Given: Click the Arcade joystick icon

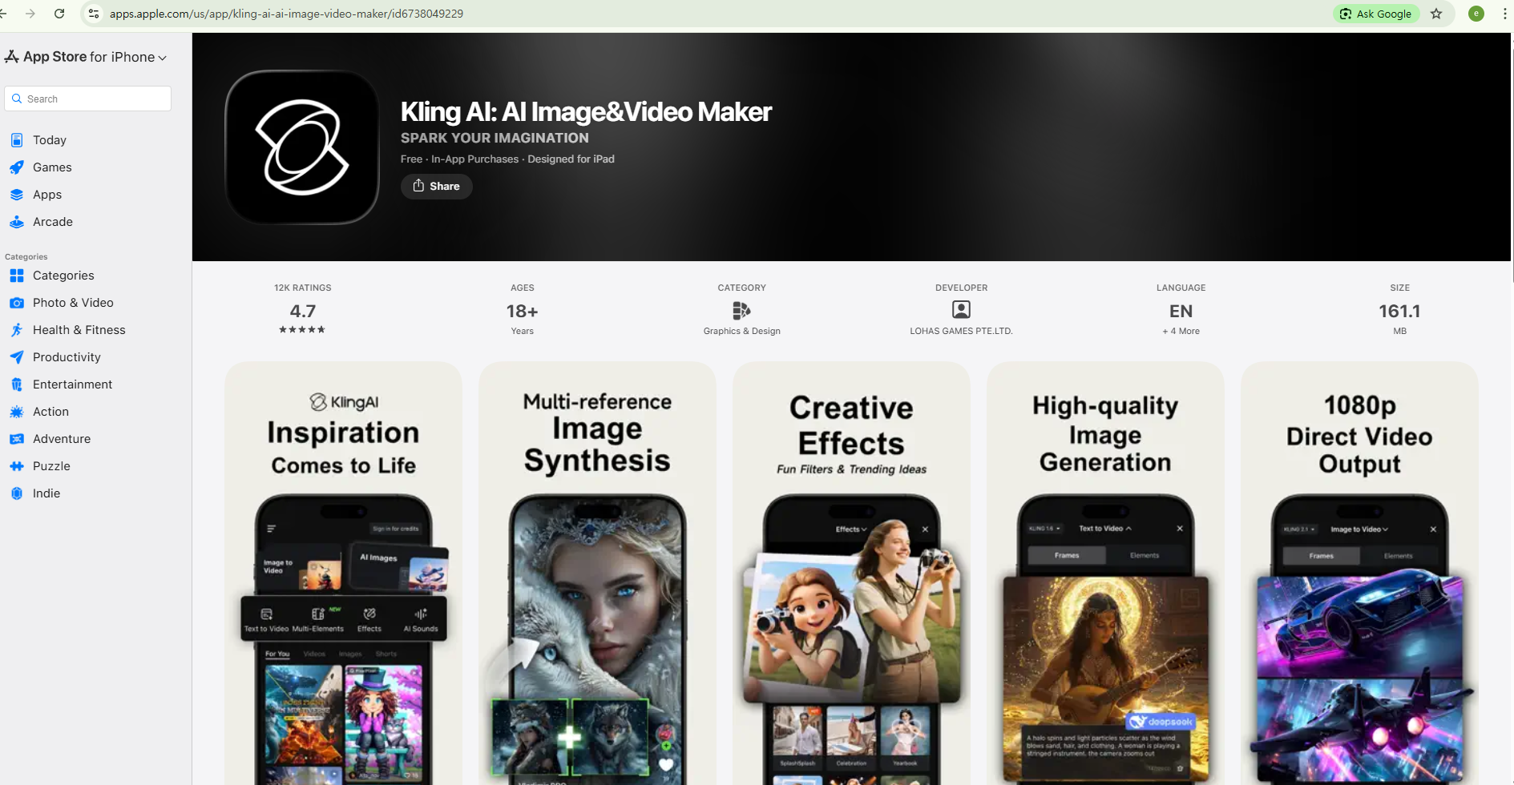Looking at the screenshot, I should (x=17, y=222).
